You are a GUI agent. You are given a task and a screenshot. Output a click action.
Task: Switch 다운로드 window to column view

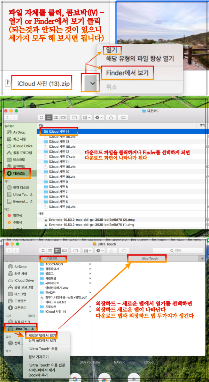point(55,117)
